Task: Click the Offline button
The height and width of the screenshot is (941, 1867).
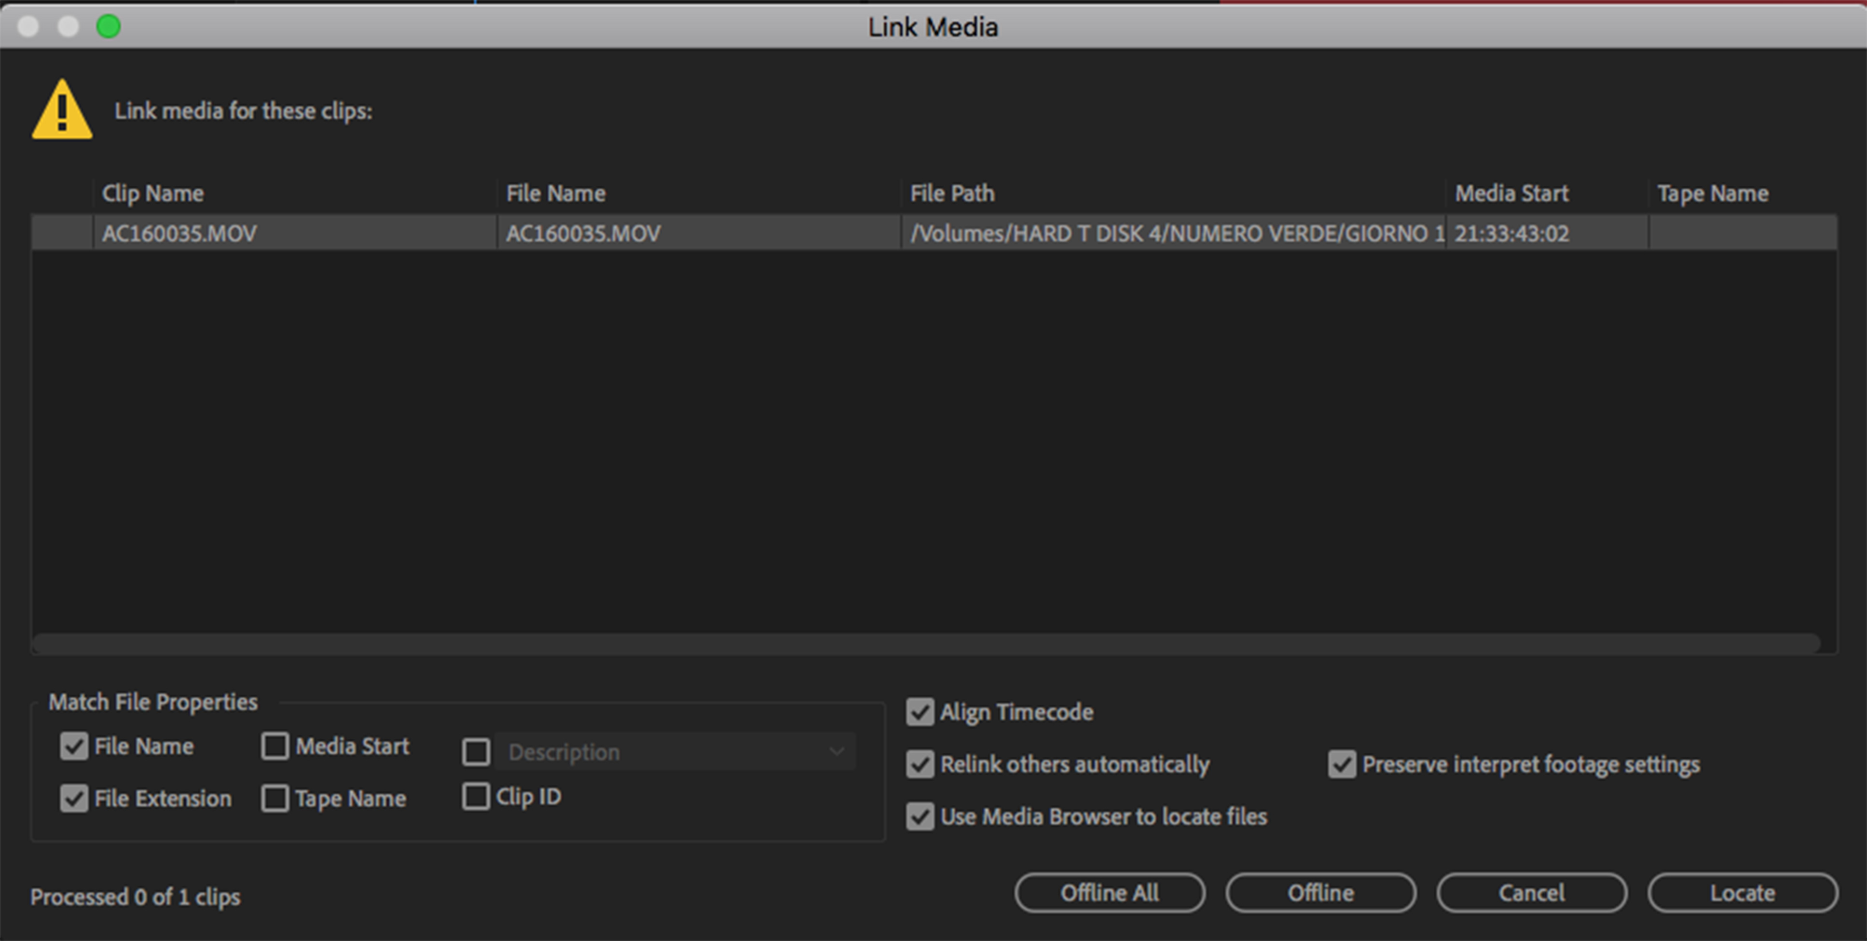Action: click(1320, 893)
